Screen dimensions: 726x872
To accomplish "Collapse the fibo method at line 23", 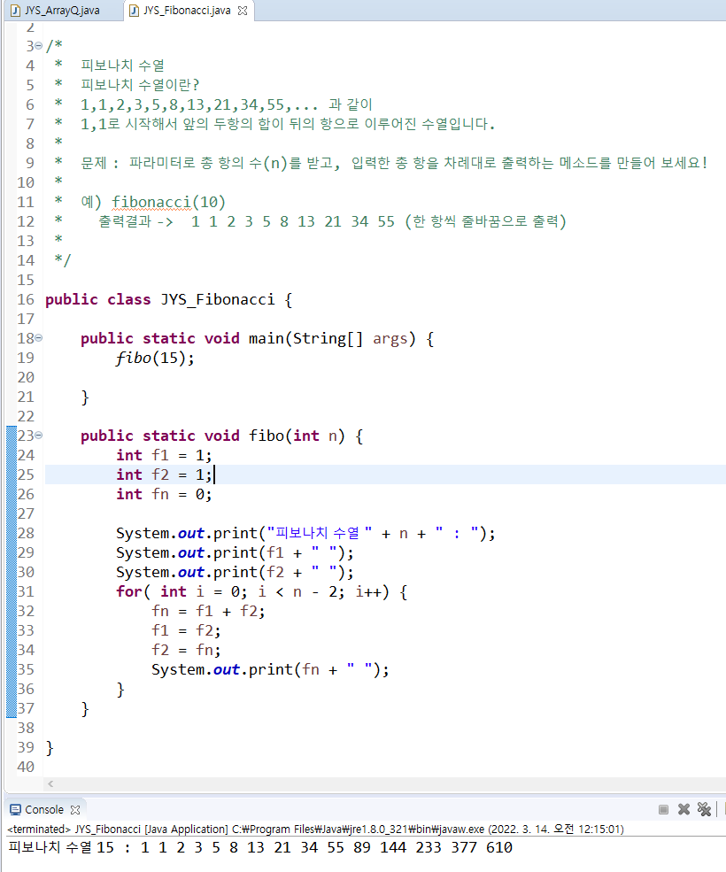I will click(38, 435).
